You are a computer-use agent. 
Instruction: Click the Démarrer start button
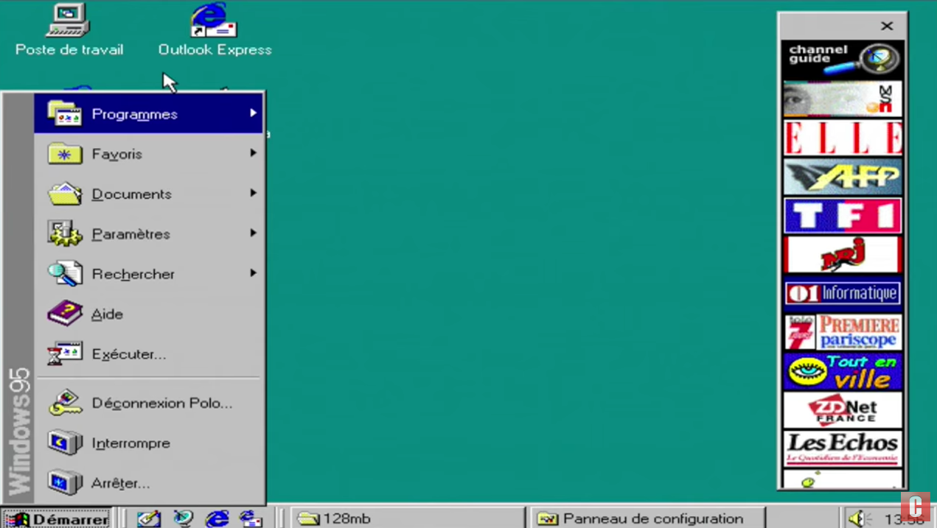coord(56,518)
